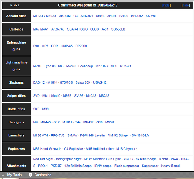194x179 pixels.
Task: Open the M93R link
Action: click(x=109, y=122)
